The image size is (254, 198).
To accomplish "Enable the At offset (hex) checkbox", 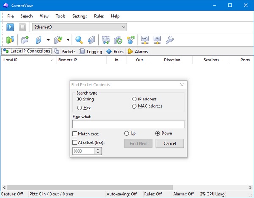I will 75,142.
